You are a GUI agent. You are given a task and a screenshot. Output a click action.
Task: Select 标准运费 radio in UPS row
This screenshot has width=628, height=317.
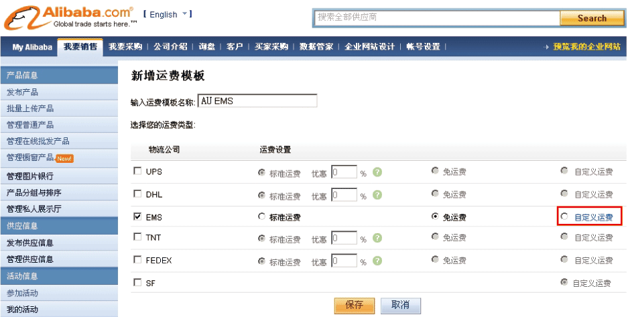pyautogui.click(x=262, y=172)
